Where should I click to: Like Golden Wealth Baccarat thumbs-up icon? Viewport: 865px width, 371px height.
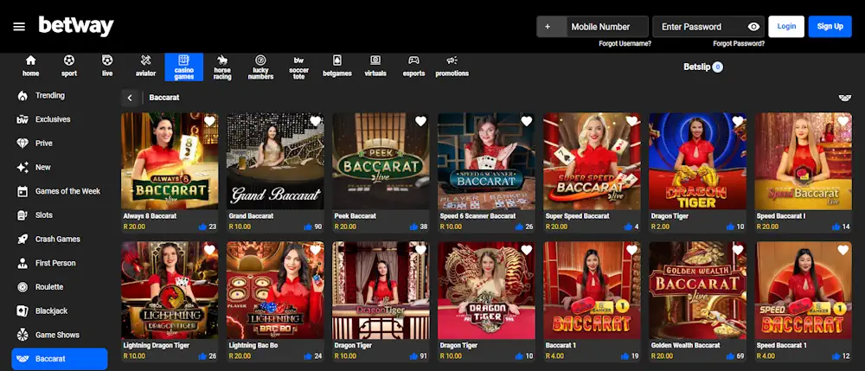pos(730,356)
